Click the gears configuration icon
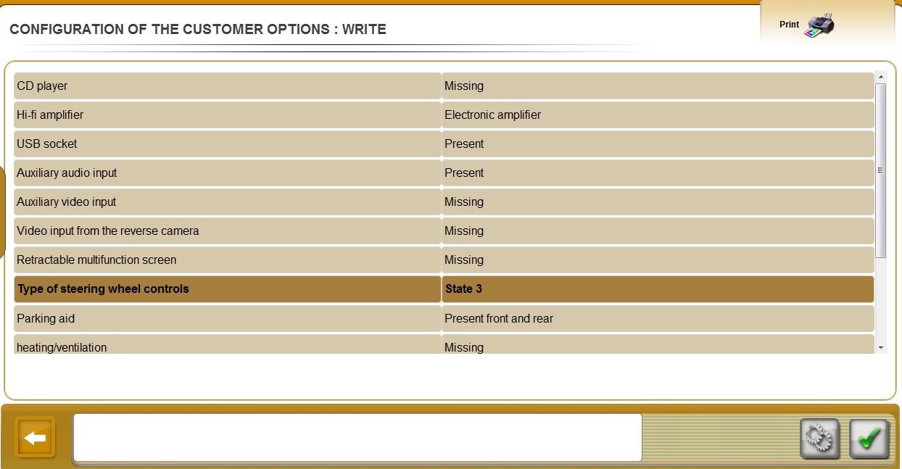 (819, 439)
